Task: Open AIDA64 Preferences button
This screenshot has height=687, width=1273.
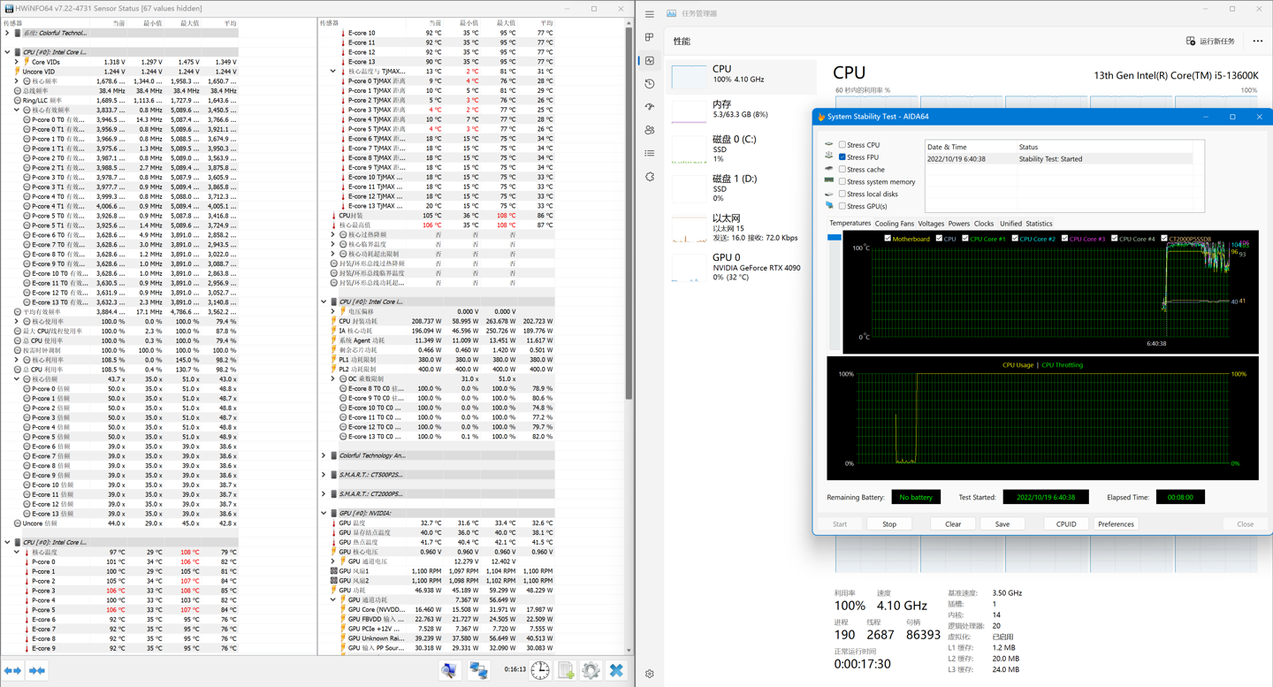Action: point(1116,524)
